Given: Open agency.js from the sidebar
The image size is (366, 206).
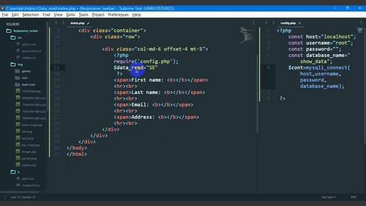Looking at the screenshot, I should coord(28,179).
